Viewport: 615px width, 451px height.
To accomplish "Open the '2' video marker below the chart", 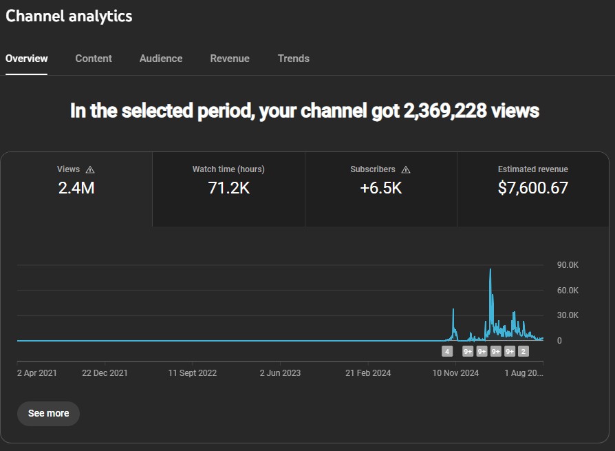I will tap(524, 350).
